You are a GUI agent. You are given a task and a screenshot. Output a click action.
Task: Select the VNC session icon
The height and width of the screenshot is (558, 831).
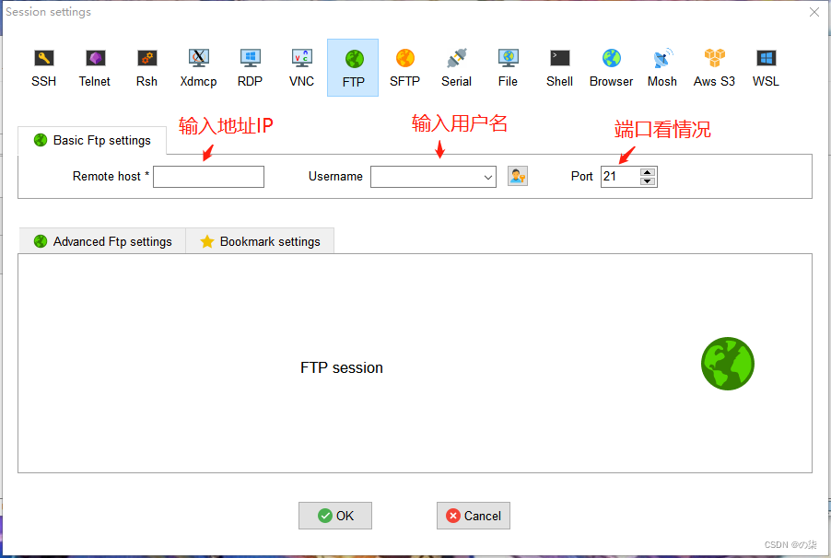coord(301,64)
